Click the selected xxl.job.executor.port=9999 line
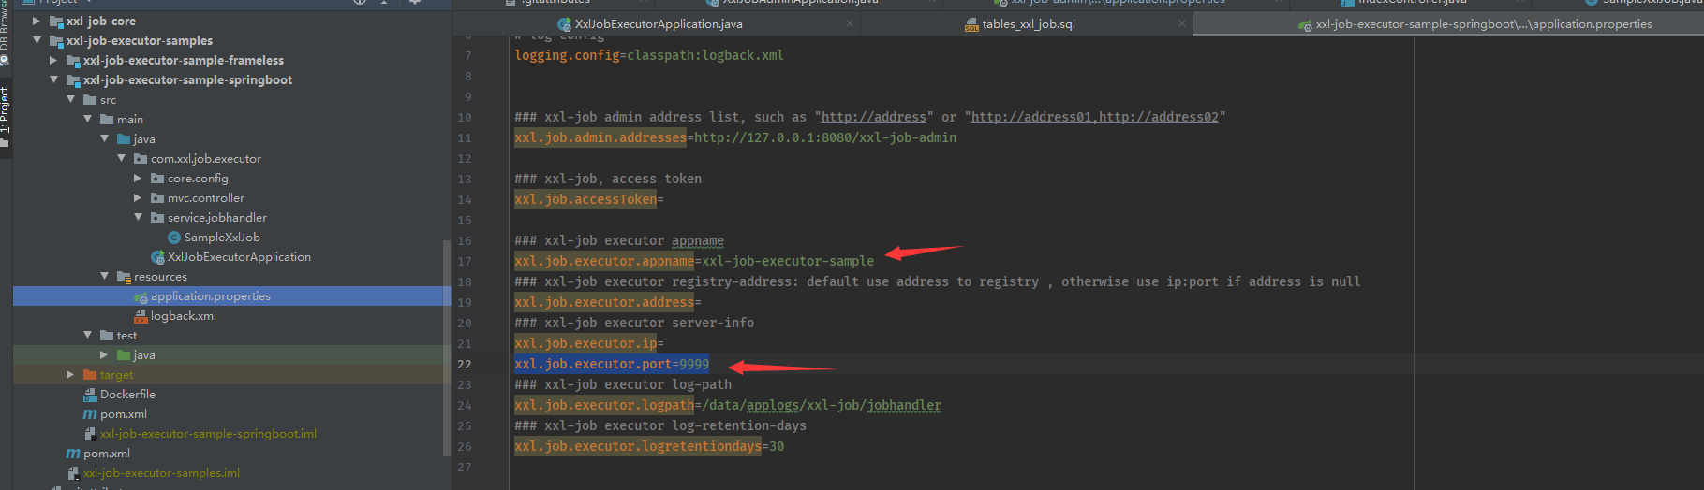The width and height of the screenshot is (1704, 490). click(612, 364)
